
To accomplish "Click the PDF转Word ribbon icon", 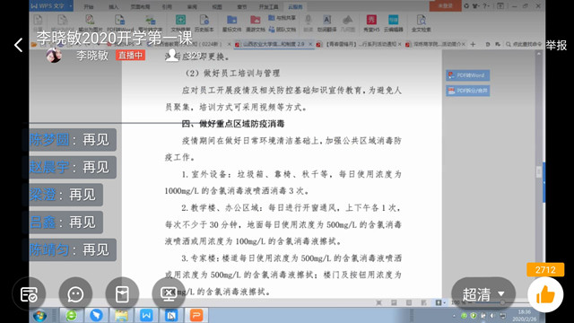I will [x=120, y=23].
